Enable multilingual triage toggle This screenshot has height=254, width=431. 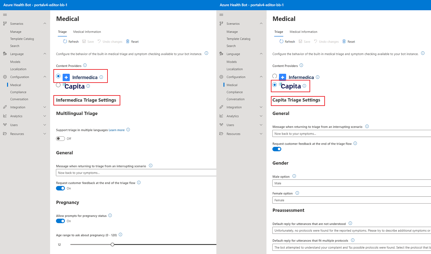click(x=60, y=139)
